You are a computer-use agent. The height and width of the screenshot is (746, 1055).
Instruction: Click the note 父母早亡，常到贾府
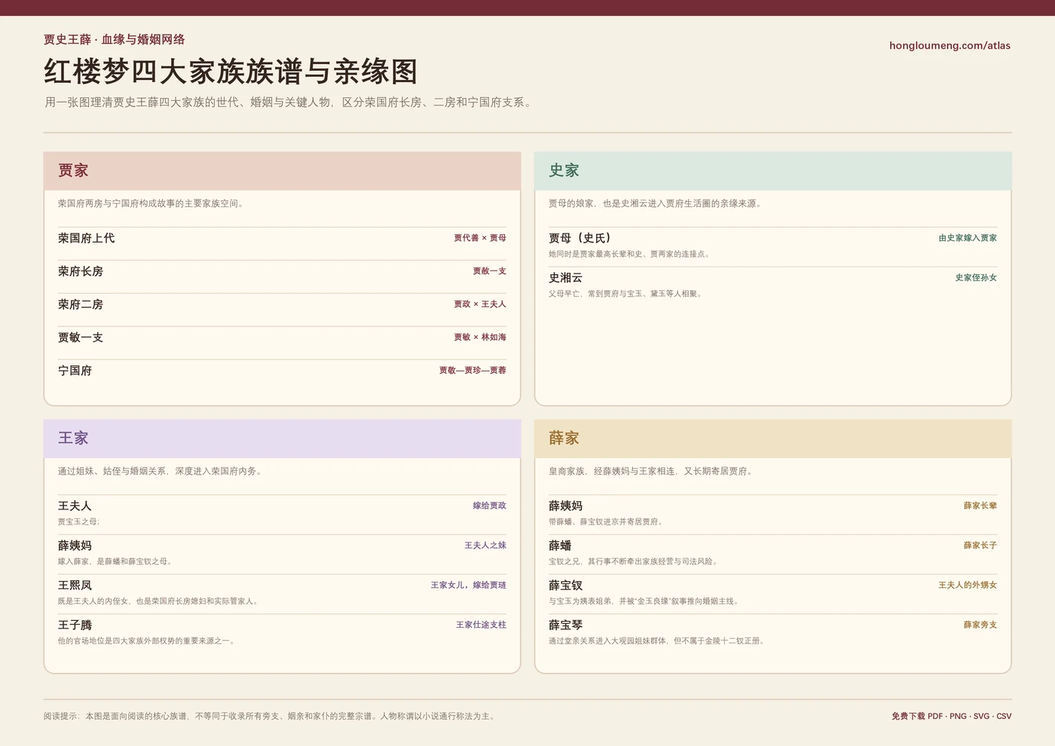(626, 294)
